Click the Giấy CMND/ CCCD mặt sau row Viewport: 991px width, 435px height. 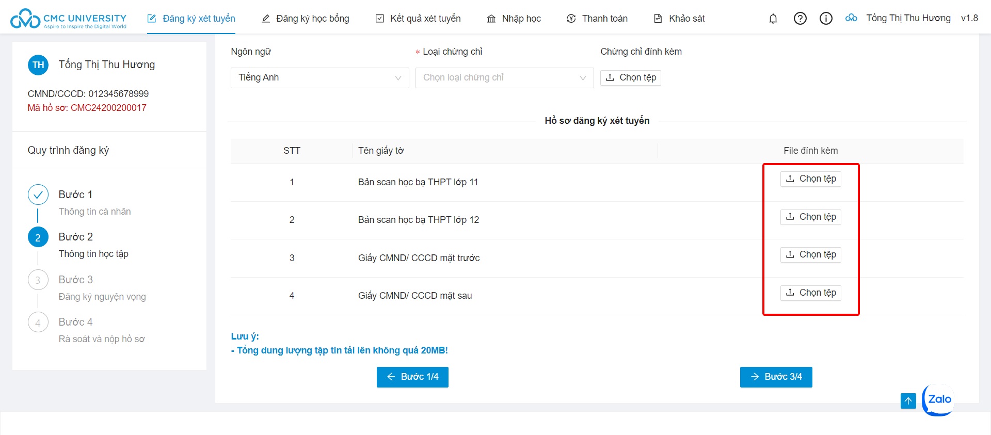coord(597,296)
